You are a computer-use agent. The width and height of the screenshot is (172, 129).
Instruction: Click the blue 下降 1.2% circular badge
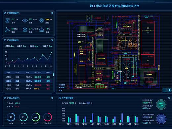[161, 119]
